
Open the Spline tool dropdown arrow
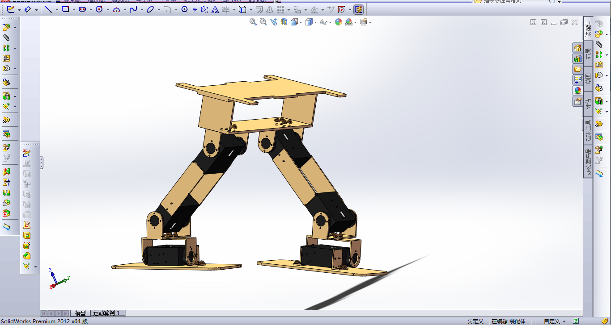pos(141,10)
